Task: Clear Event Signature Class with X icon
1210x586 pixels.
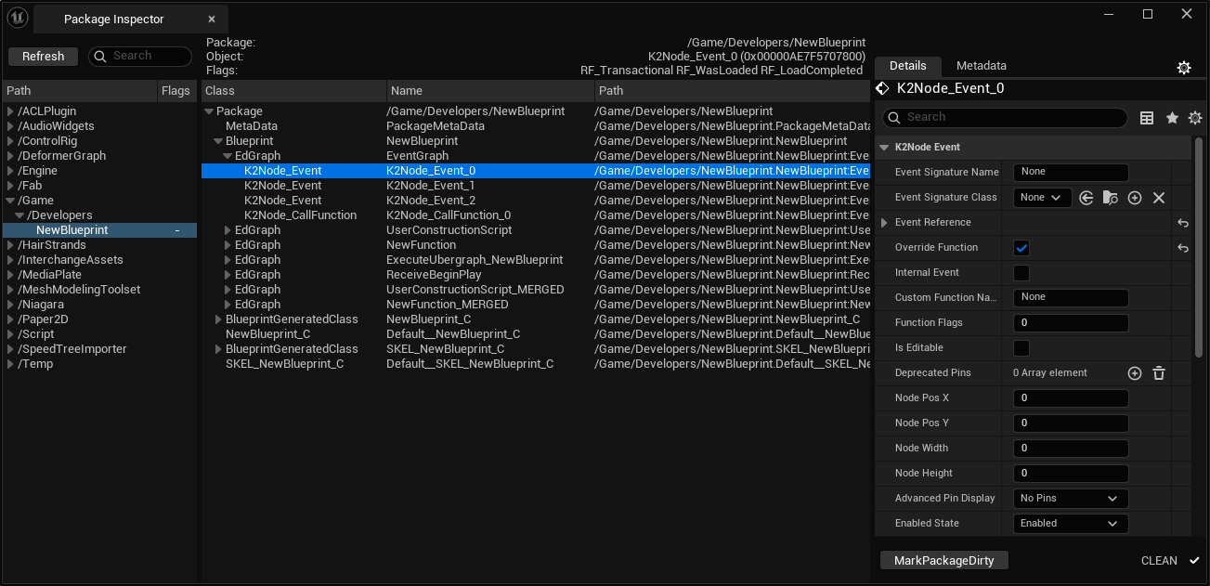Action: tap(1159, 198)
